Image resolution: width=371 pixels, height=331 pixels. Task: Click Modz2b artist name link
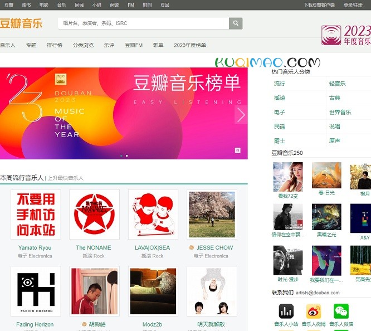click(x=152, y=324)
